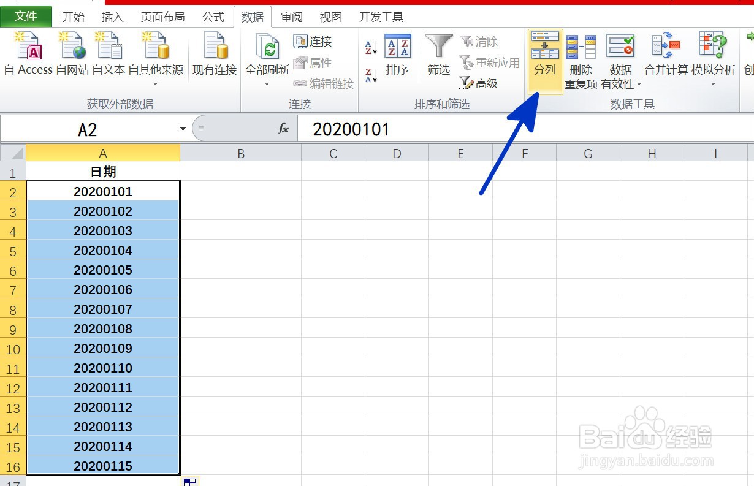Switch to Review (审阅) tab
754x486 pixels.
coord(291,17)
